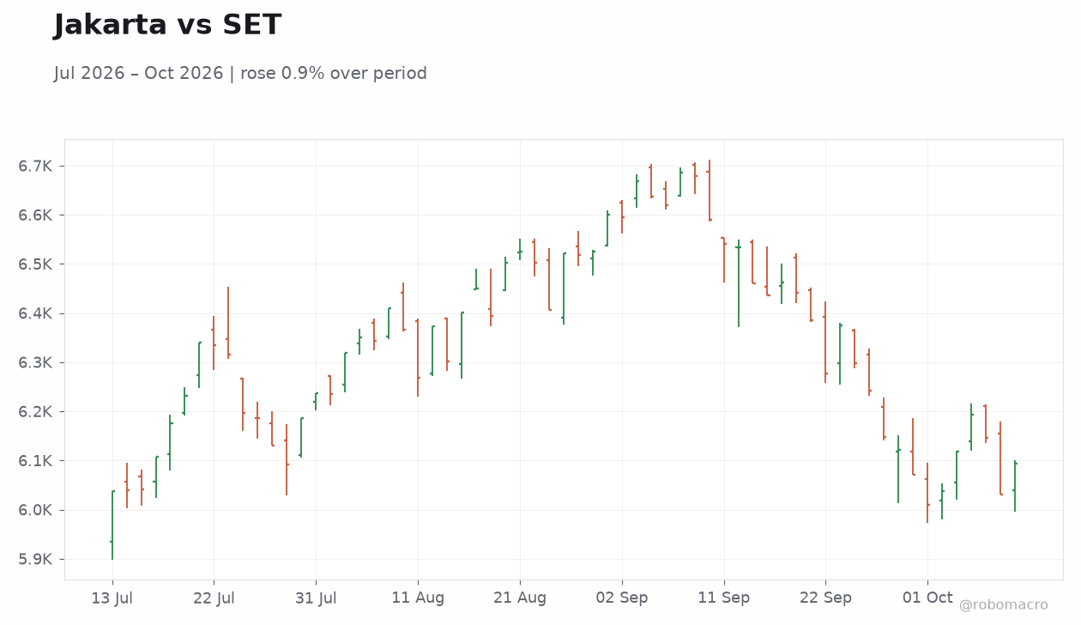Click the 11 Sep x-axis label
This screenshot has height=625, width=1081.
point(724,598)
